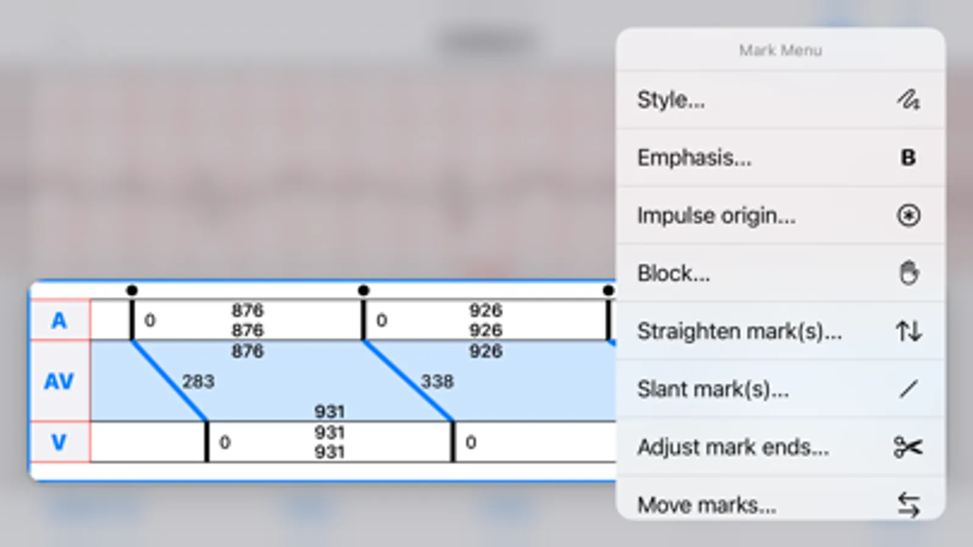Viewport: 973px width, 547px height.
Task: Click the swap arrows Move marks icon
Action: [x=908, y=504]
